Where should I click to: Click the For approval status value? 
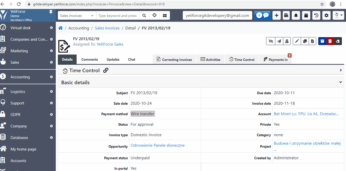pos(142,124)
